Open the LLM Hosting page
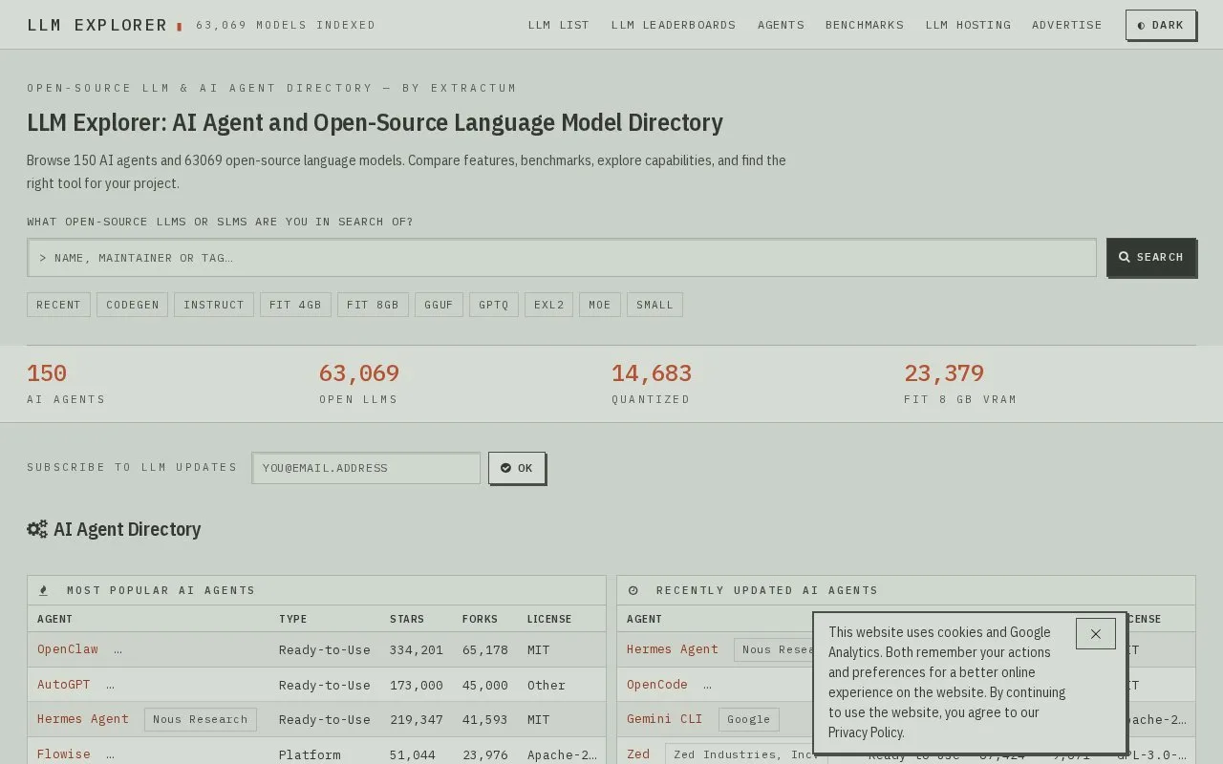 pyautogui.click(x=968, y=25)
